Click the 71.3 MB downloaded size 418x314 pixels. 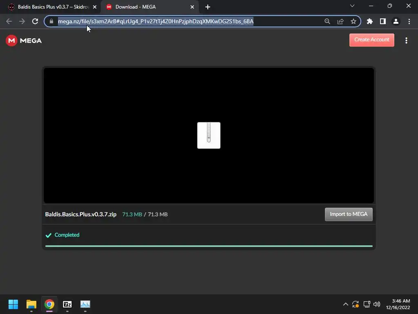point(132,214)
